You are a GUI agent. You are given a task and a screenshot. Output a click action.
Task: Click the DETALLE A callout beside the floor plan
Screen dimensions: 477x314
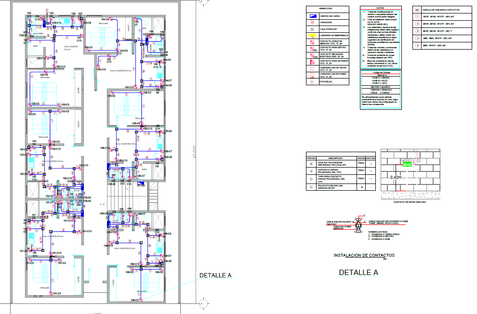click(215, 275)
